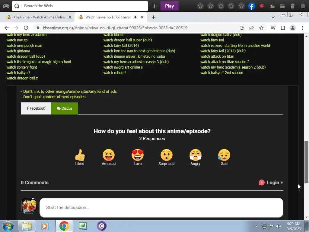React with the Angry emoji
Viewport: 309px width, 232px height.
195,157
